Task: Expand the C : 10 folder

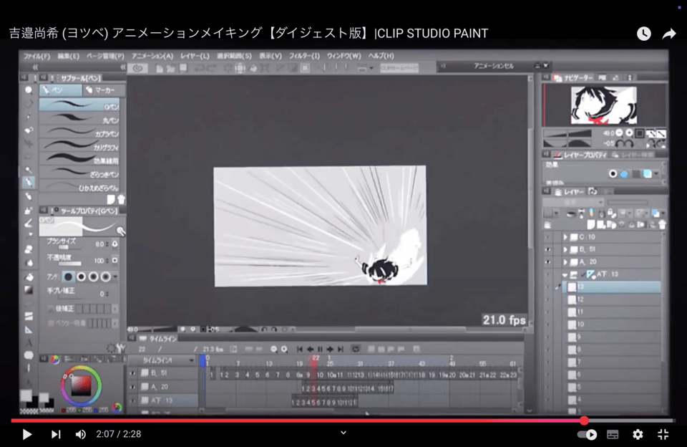Action: click(565, 237)
